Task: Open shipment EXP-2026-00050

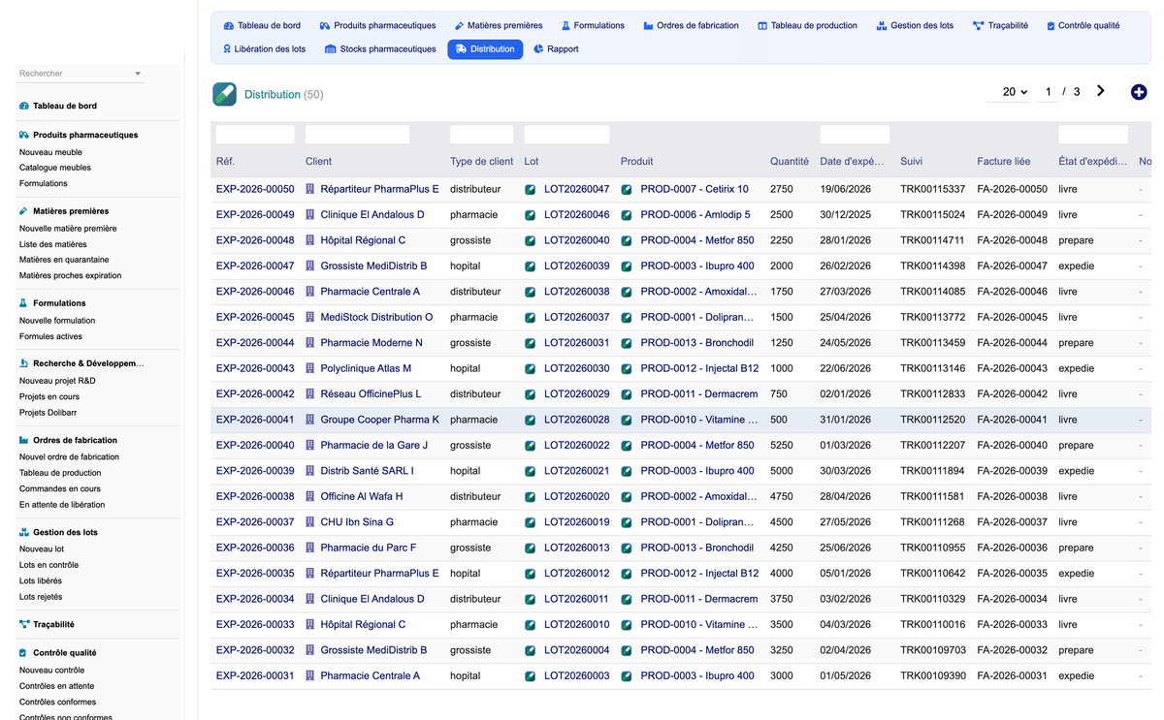Action: coord(255,189)
